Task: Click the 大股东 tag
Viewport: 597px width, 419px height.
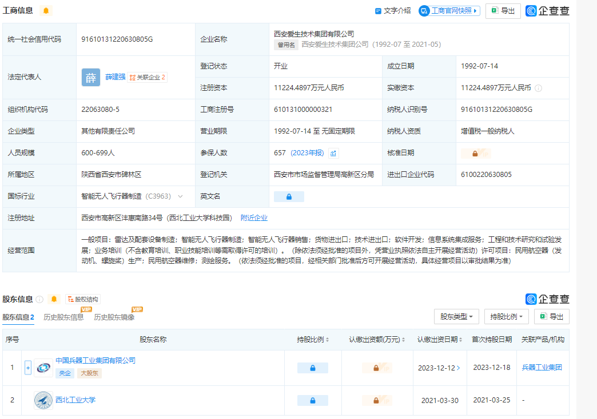Action: [x=89, y=373]
